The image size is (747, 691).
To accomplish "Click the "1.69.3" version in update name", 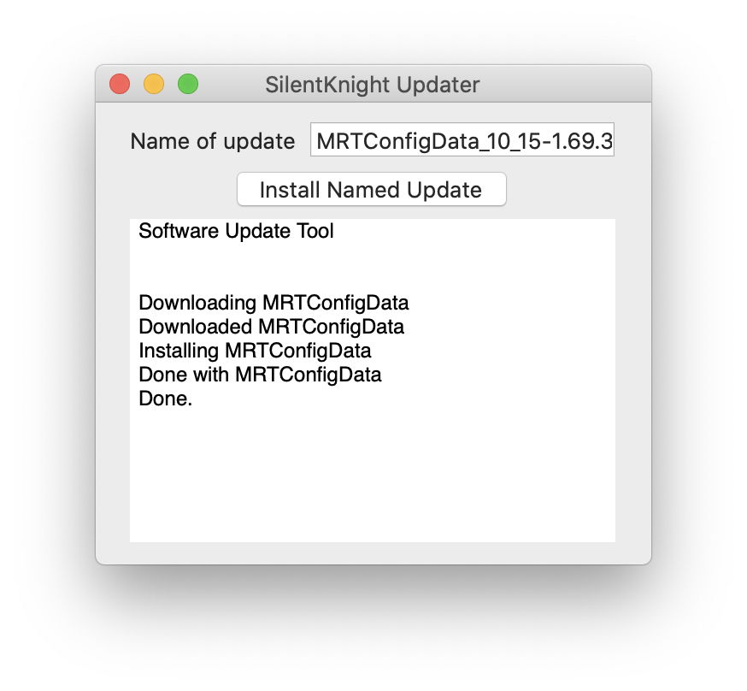I will coord(585,142).
